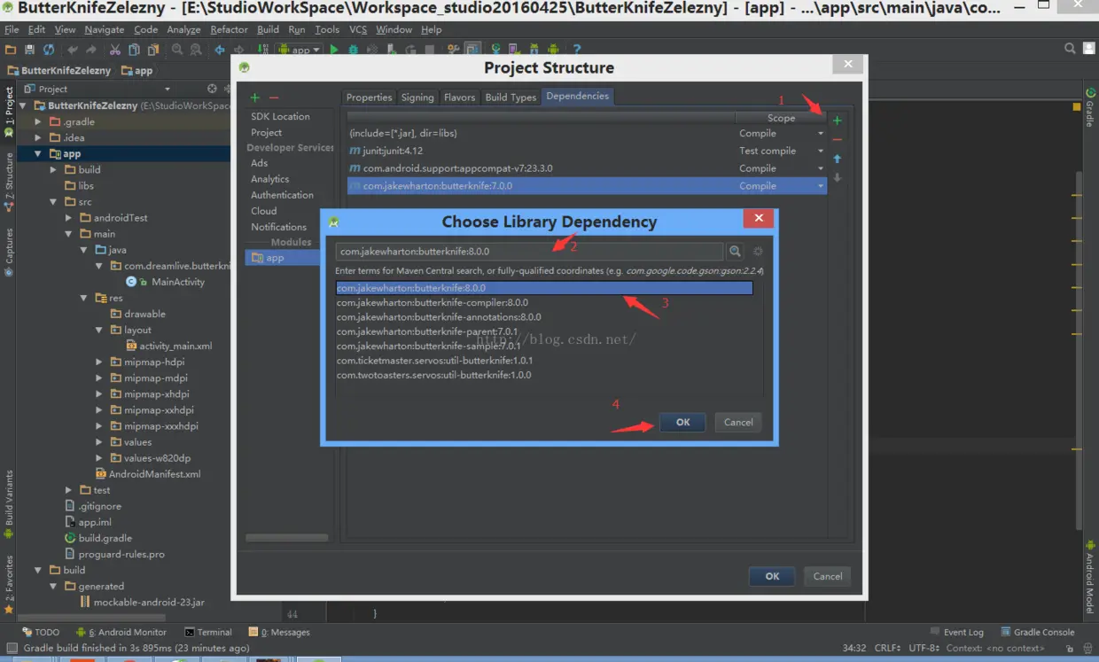Viewport: 1099px width, 662px height.
Task: Click the Back navigation arrow icon
Action: point(220,50)
